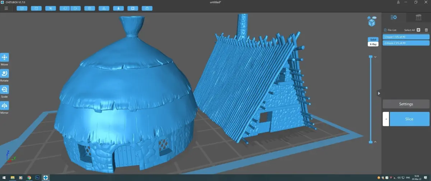Click the taskbar clock
This screenshot has width=431, height=181.
(x=416, y=177)
